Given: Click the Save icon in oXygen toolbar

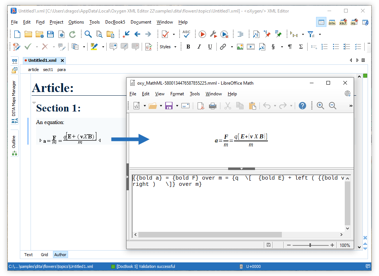Looking at the screenshot, I should 50,34.
